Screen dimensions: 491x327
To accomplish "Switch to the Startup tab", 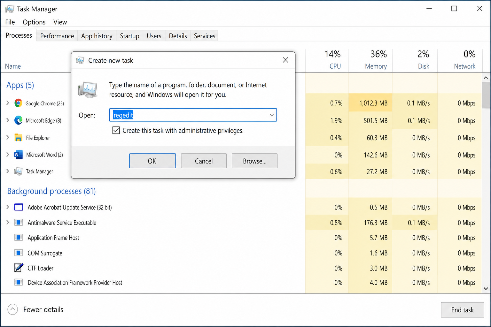I will (x=129, y=36).
